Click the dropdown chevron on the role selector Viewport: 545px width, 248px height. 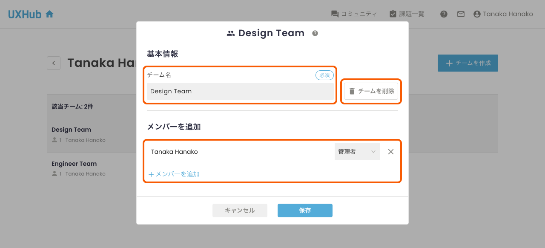[373, 151]
